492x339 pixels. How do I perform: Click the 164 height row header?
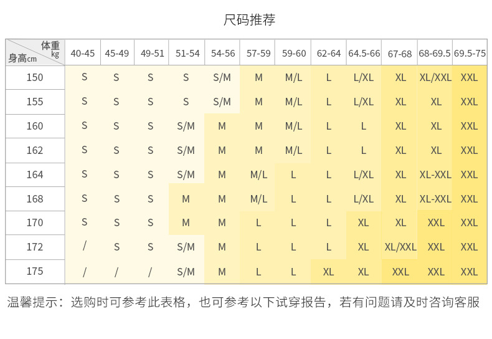coord(35,174)
